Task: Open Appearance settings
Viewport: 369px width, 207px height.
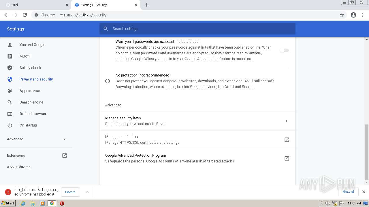Action: pos(30,91)
